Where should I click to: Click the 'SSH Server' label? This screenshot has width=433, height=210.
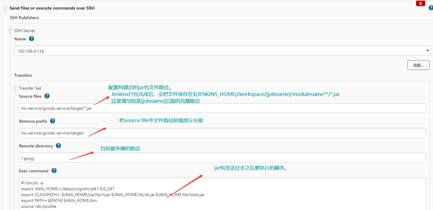click(x=25, y=31)
